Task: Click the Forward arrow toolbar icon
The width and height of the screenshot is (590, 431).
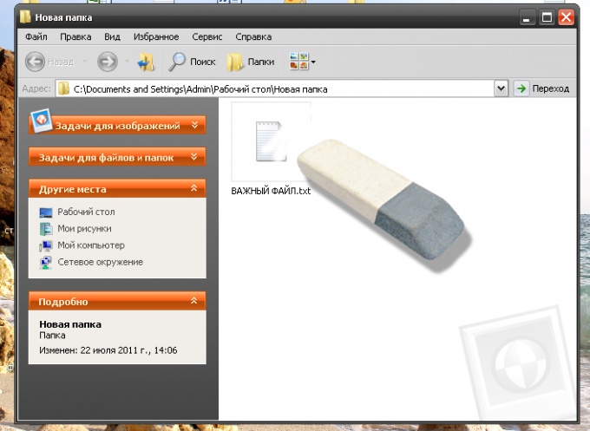Action: coord(108,62)
